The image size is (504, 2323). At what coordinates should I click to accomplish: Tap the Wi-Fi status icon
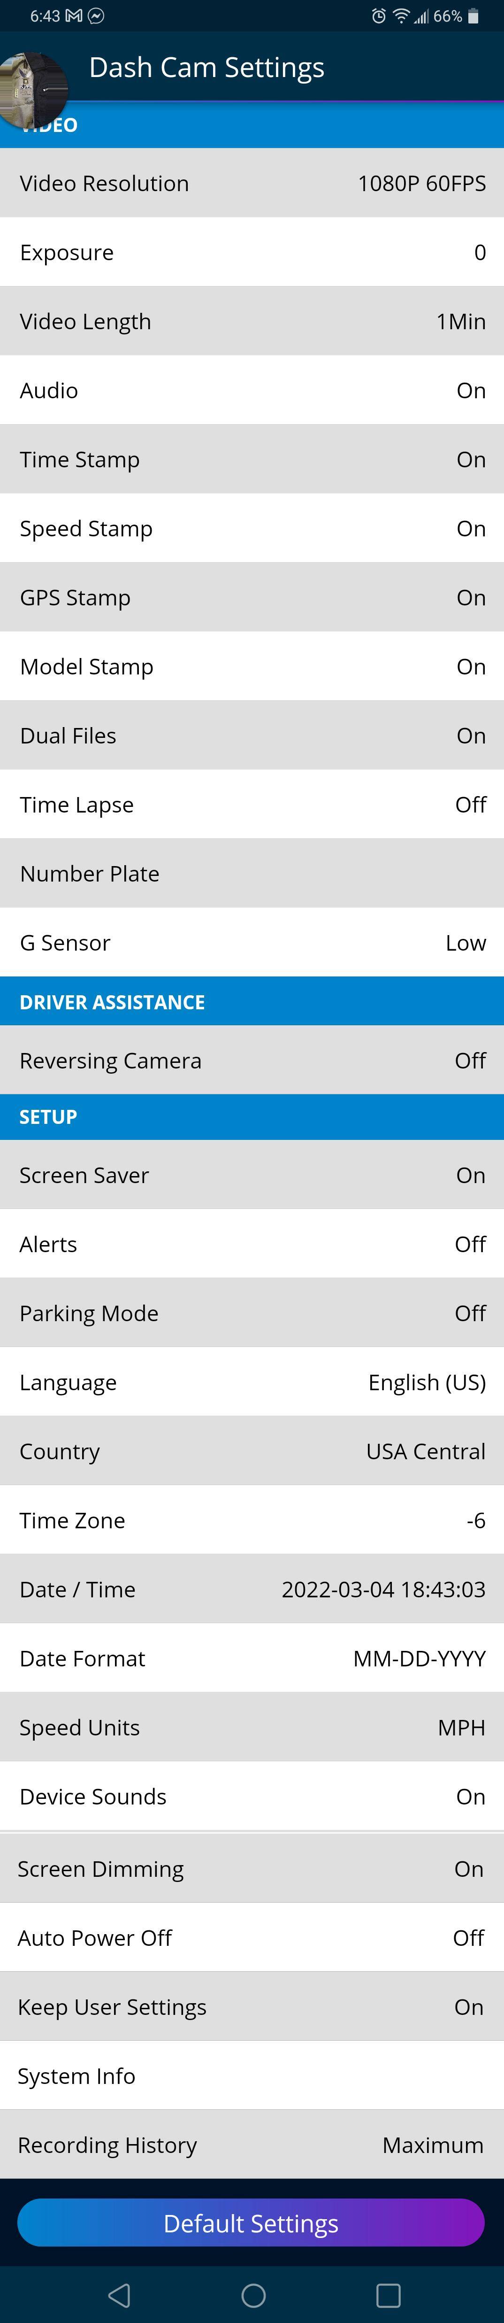[400, 16]
